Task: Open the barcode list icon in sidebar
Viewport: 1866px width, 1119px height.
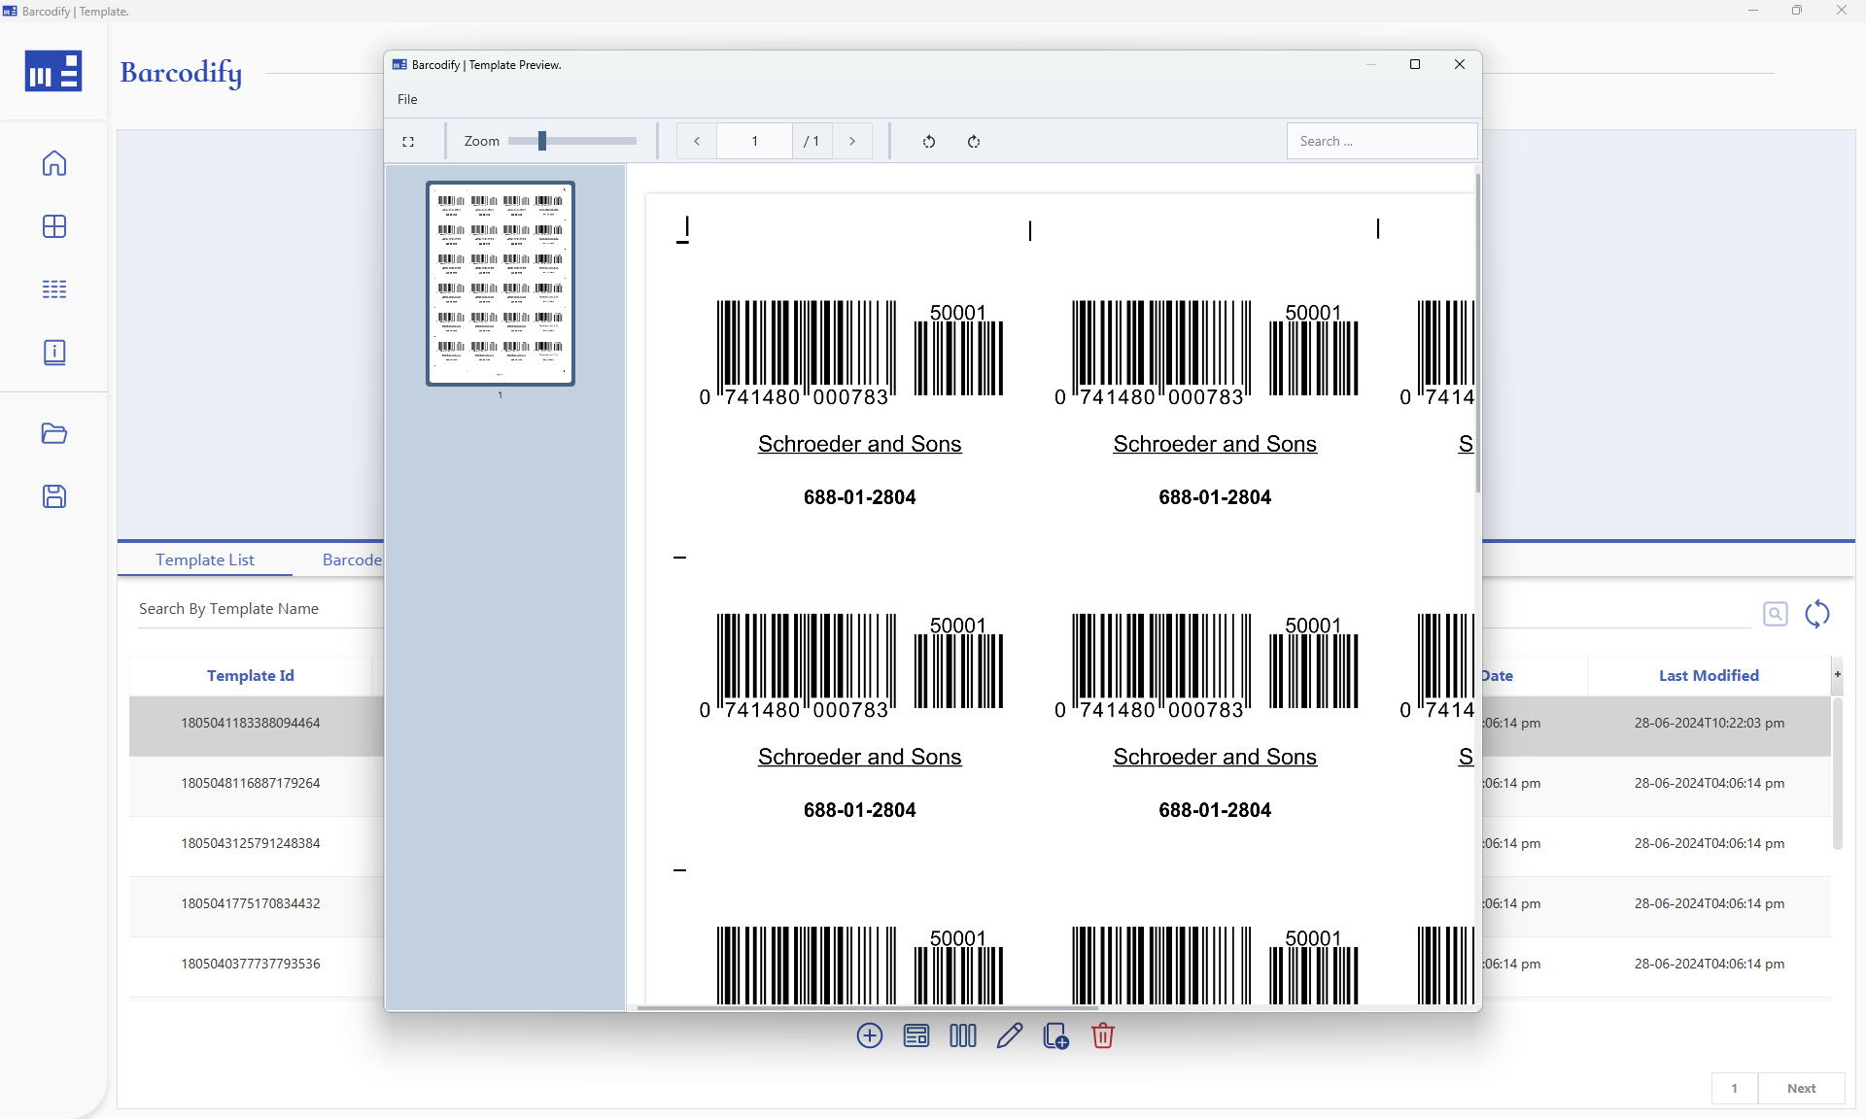Action: tap(53, 288)
